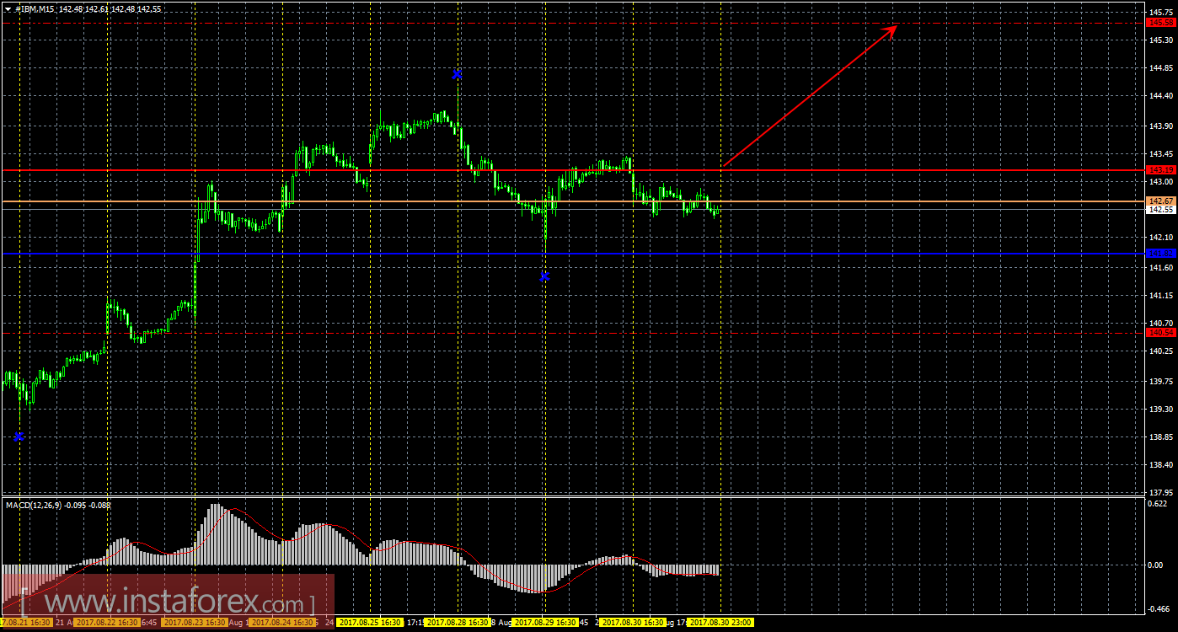Click the 143.90 price scale value
The width and height of the screenshot is (1178, 632).
(1159, 126)
